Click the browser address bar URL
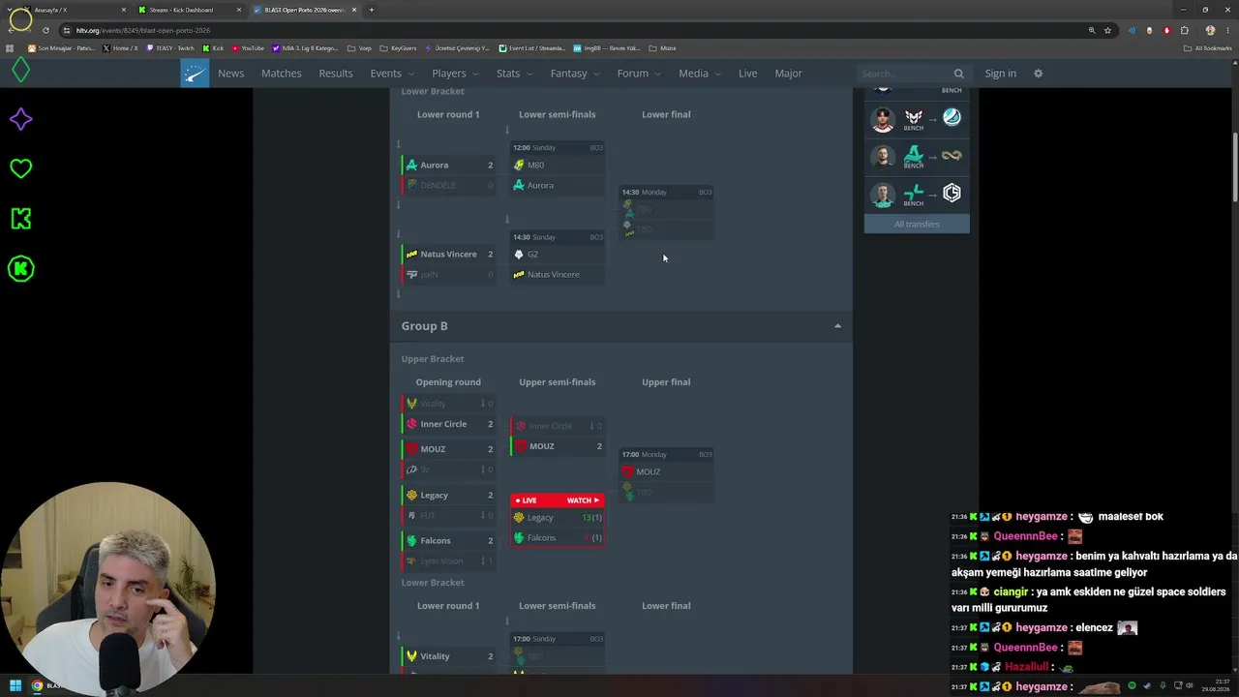The height and width of the screenshot is (697, 1239). (x=143, y=30)
